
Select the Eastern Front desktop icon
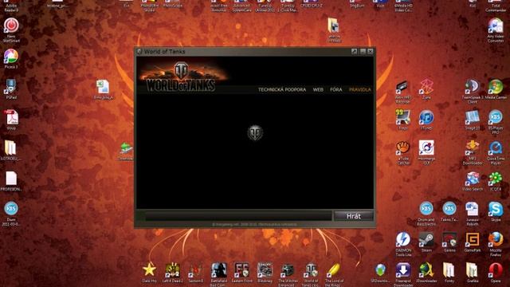(241, 270)
